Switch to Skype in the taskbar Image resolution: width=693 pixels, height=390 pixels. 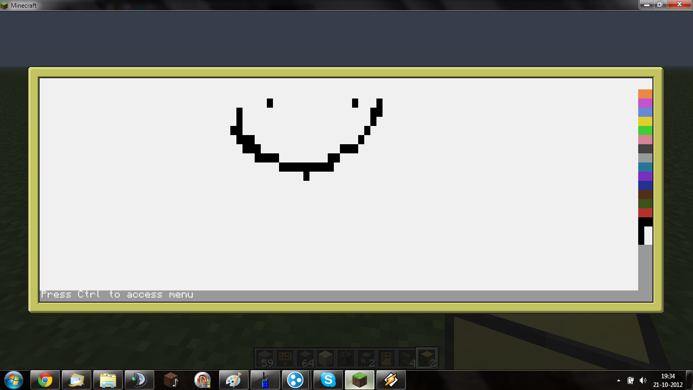[328, 380]
